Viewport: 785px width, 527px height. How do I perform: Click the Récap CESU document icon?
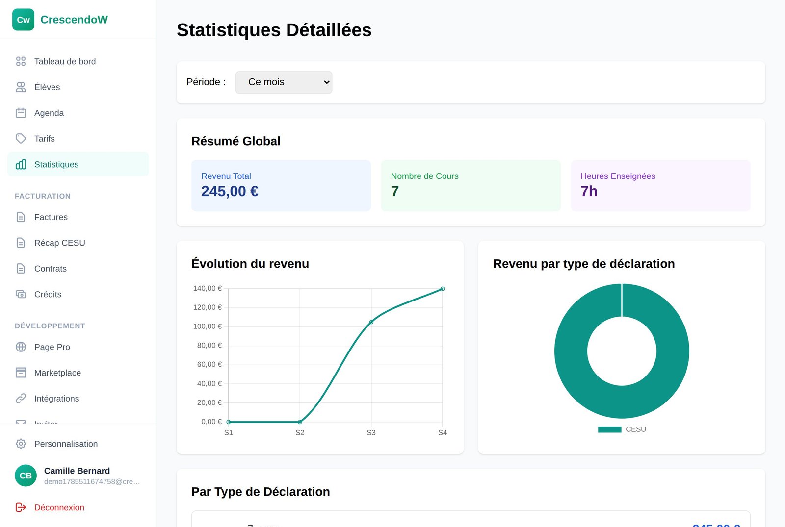pyautogui.click(x=21, y=243)
